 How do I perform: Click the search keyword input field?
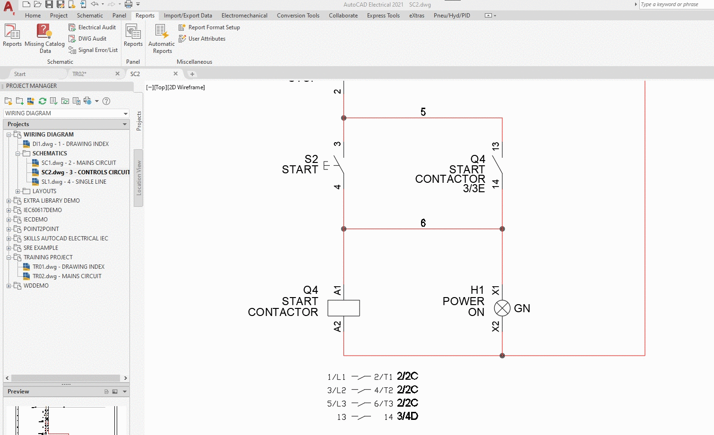(676, 4)
